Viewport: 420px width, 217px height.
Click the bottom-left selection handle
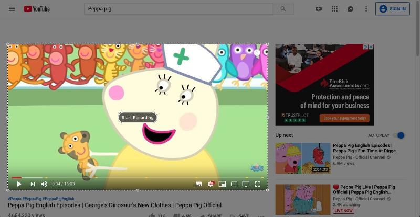click(x=8, y=190)
